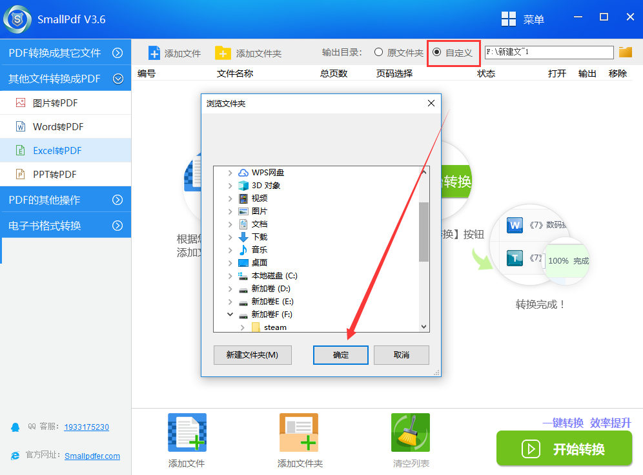The width and height of the screenshot is (643, 475).
Task: Click the 清空列表 broom icon
Action: click(411, 432)
